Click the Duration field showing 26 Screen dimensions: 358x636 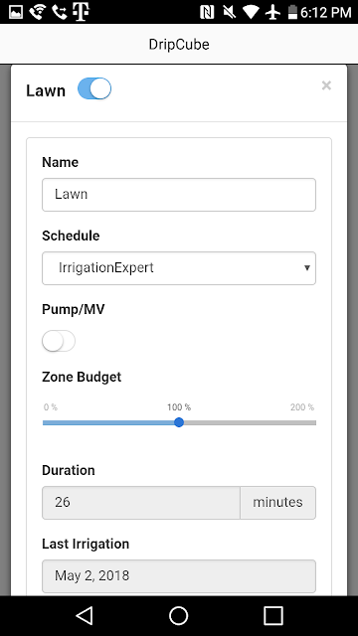click(141, 503)
